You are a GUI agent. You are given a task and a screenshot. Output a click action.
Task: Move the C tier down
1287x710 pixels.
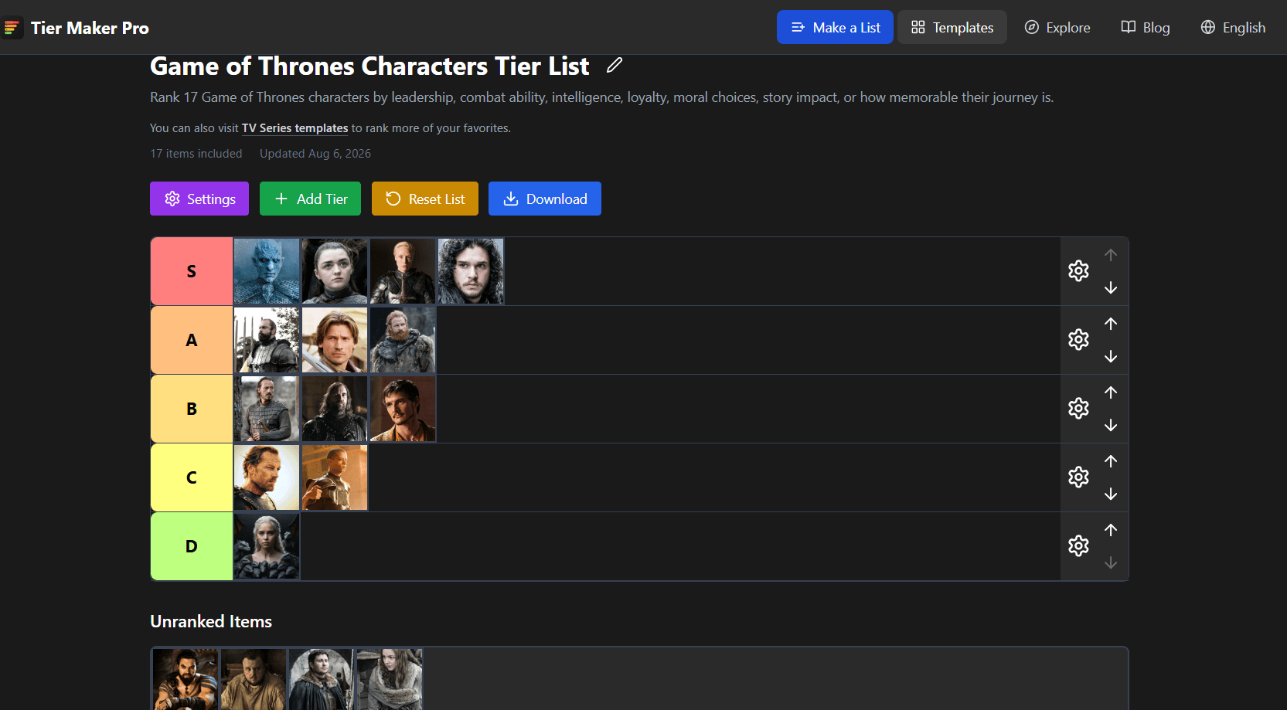click(x=1111, y=494)
